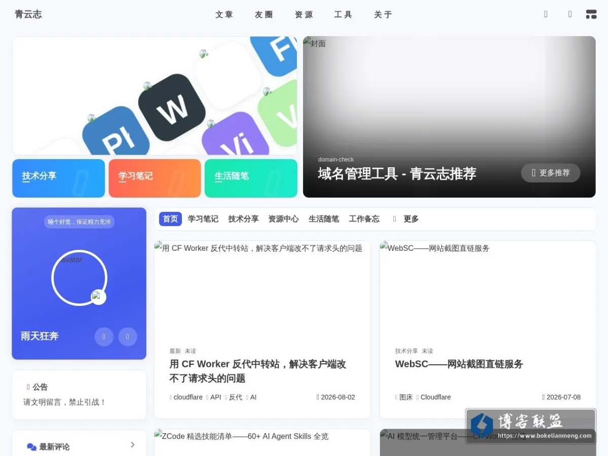Click the 睡个好觉，保证精力充沛 status pill
The image size is (608, 456).
pyautogui.click(x=79, y=221)
